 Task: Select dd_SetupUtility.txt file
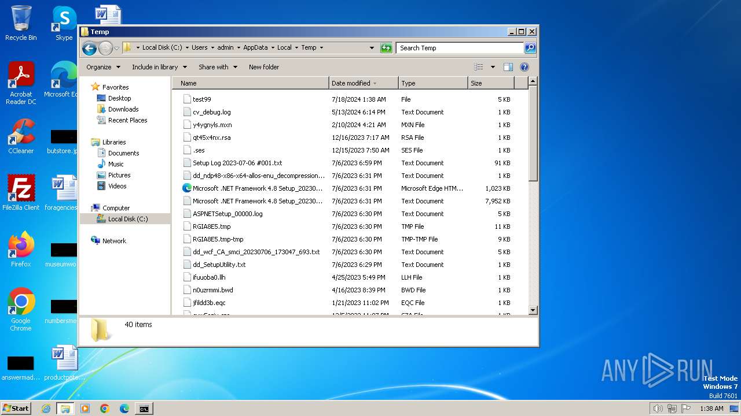tap(219, 265)
